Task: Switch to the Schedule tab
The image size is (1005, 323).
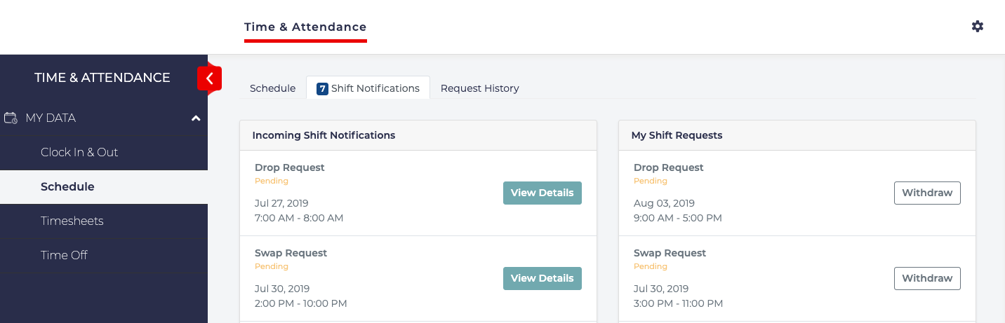Action: click(272, 88)
